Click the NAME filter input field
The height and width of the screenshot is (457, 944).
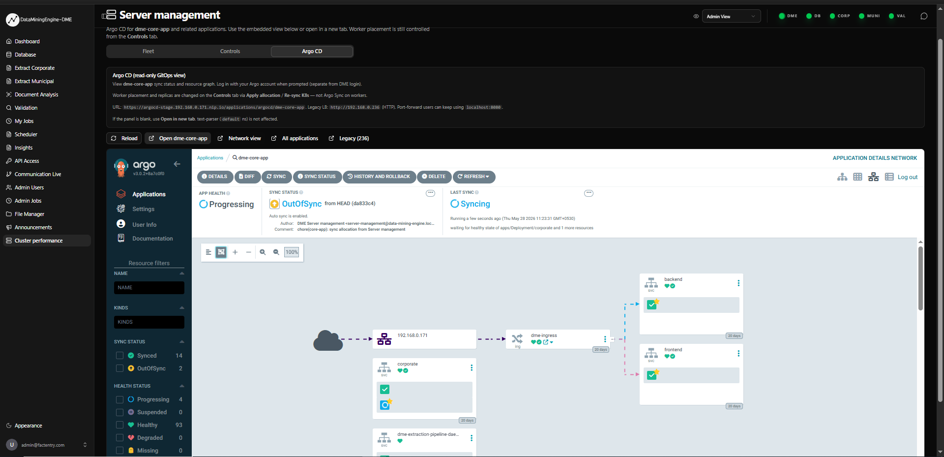[149, 288]
